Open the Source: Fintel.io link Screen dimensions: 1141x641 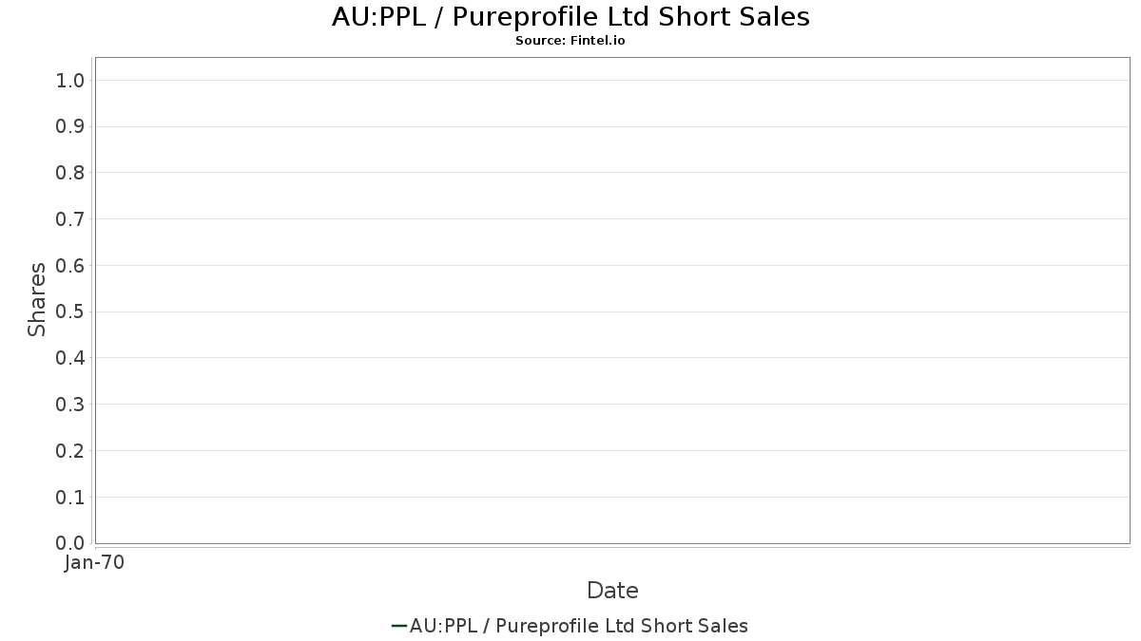tap(570, 41)
